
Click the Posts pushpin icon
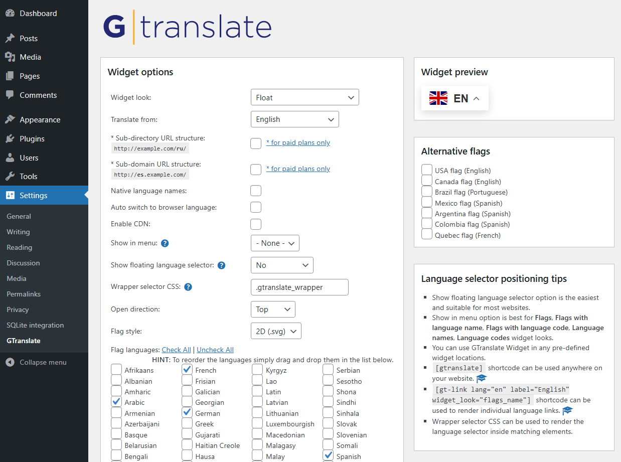pos(10,39)
